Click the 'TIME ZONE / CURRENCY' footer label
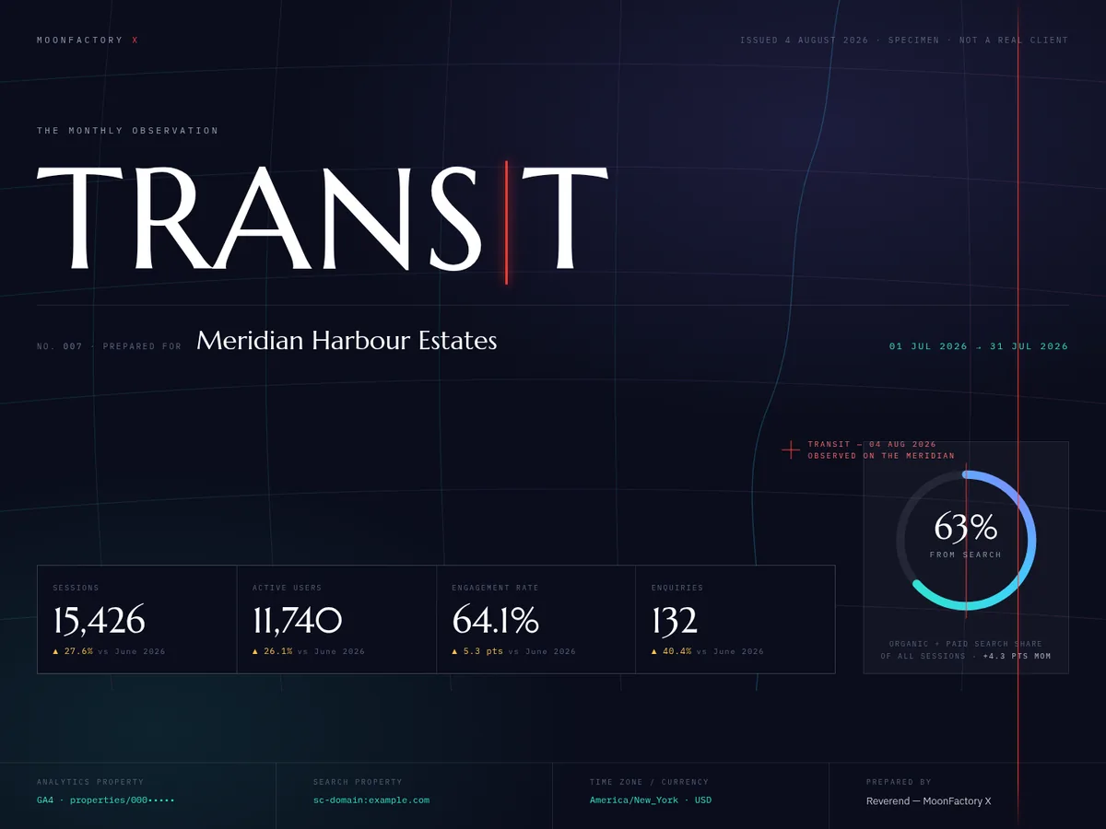 (x=650, y=782)
